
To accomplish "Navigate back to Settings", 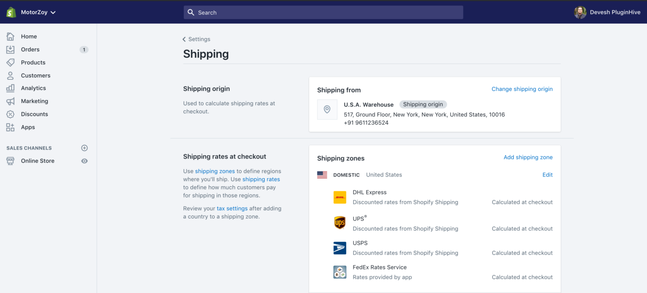I will tap(196, 39).
